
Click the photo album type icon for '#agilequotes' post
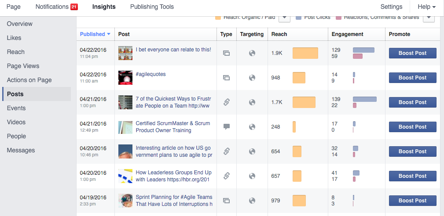point(226,78)
